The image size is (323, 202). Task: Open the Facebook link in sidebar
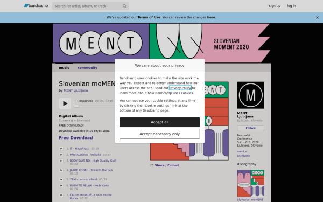(x=243, y=156)
